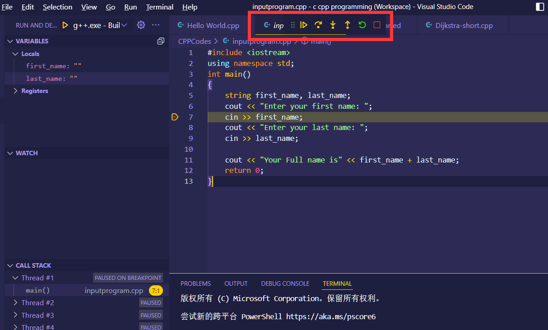Open launch.json with the gear icon

141,25
